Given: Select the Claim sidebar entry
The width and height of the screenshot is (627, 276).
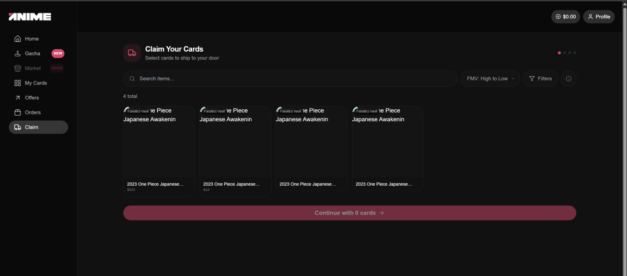Looking at the screenshot, I should point(38,127).
